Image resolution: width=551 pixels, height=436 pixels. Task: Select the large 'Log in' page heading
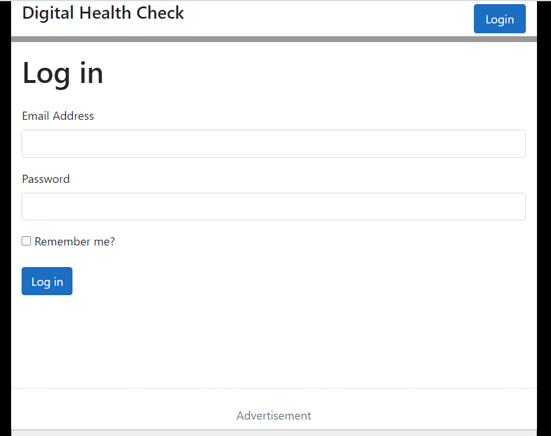coord(63,74)
